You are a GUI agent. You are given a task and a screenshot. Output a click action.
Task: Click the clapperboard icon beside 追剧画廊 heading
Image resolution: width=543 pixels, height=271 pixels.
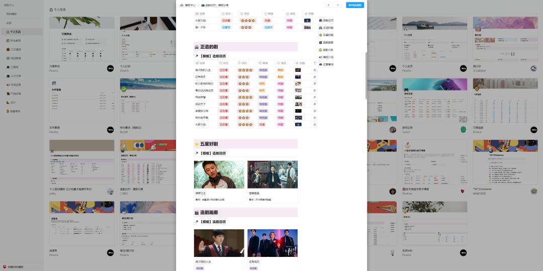point(197,213)
